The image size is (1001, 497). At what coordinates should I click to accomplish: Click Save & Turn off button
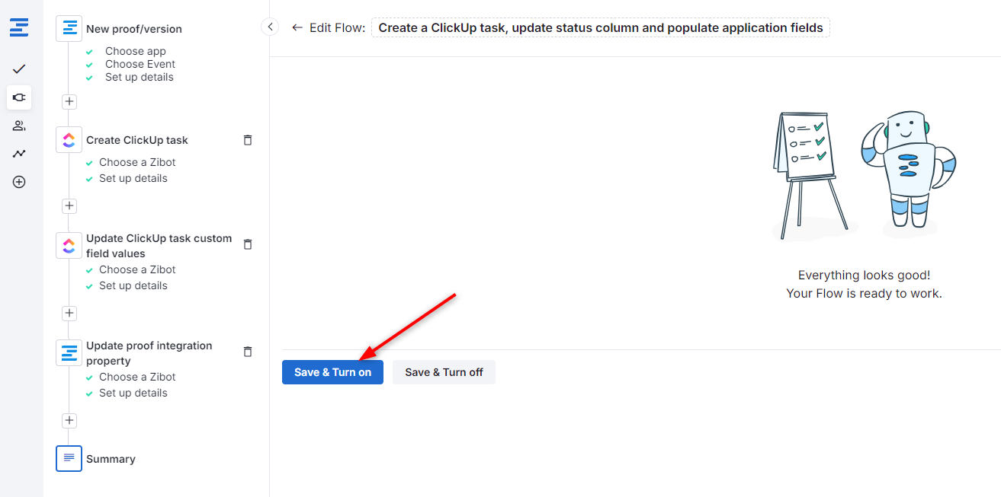(444, 372)
